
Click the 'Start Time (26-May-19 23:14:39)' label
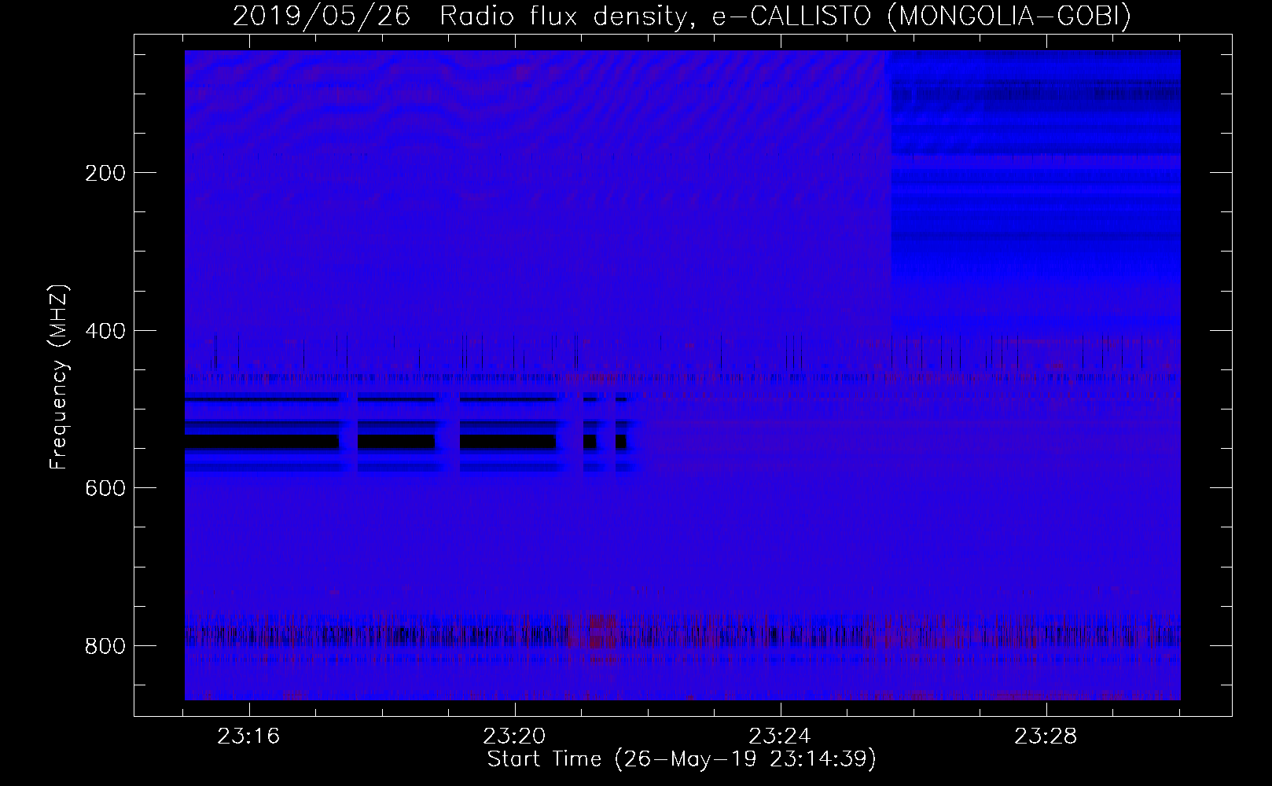pyautogui.click(x=682, y=759)
